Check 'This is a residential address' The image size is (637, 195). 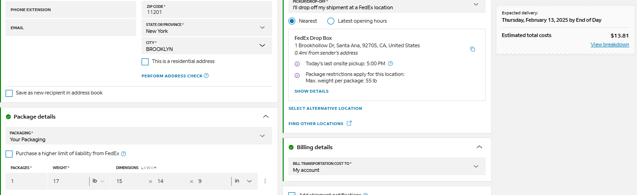145,62
